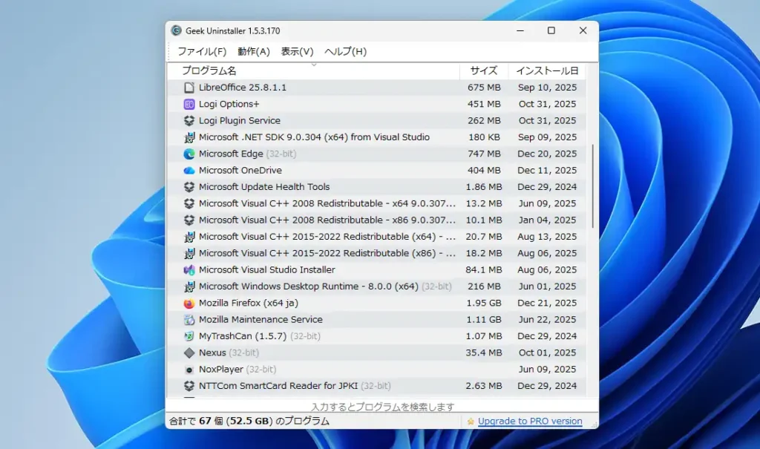Click the Microsoft OneDrive cloud icon

coord(189,170)
